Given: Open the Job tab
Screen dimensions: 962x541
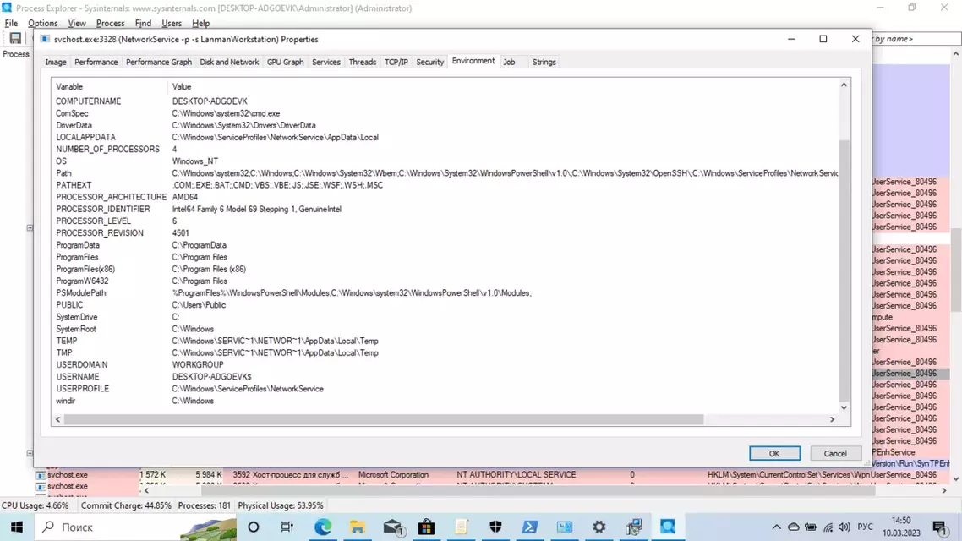Looking at the screenshot, I should (x=509, y=62).
